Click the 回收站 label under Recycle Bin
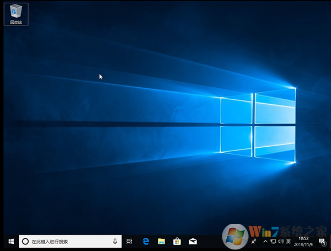This screenshot has width=331, height=251. point(16,22)
